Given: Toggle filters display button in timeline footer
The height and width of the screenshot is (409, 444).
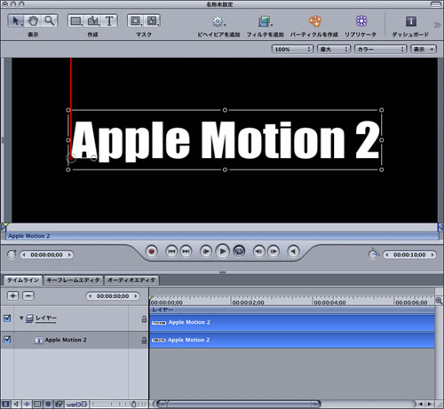Looking at the screenshot, I should 59,404.
